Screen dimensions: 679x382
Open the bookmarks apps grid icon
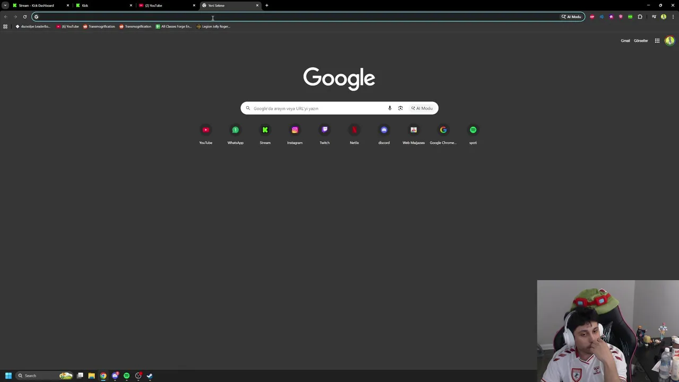click(x=5, y=26)
